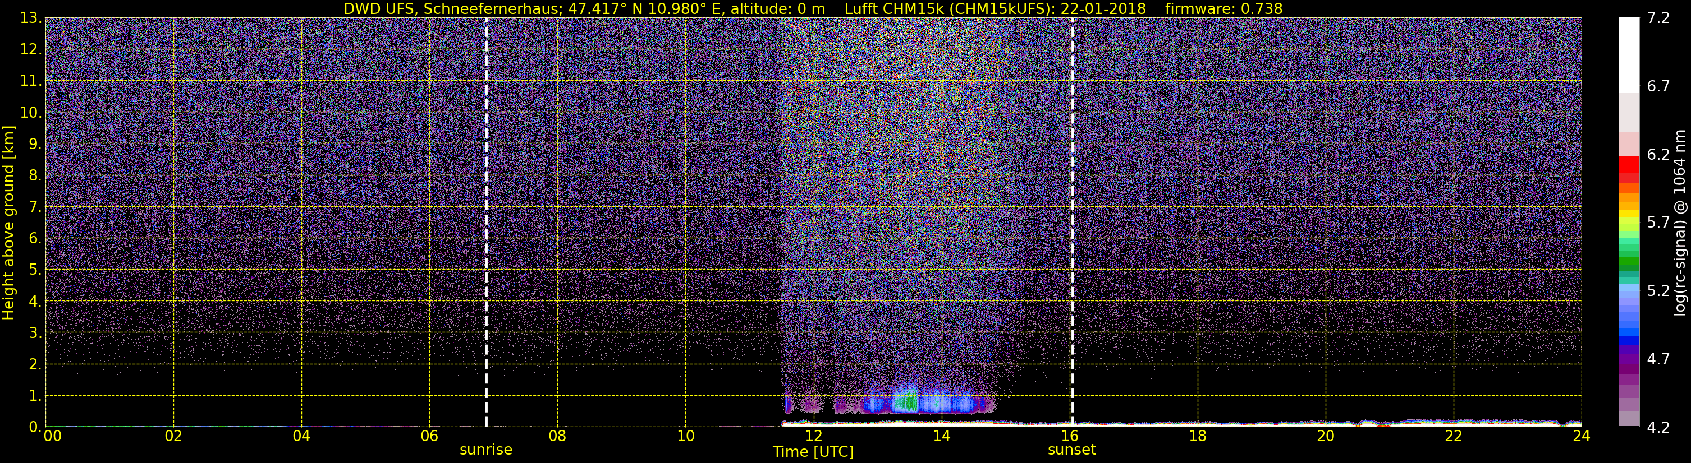
Task: Click the colorbar value label '4.2'
Action: (1658, 428)
